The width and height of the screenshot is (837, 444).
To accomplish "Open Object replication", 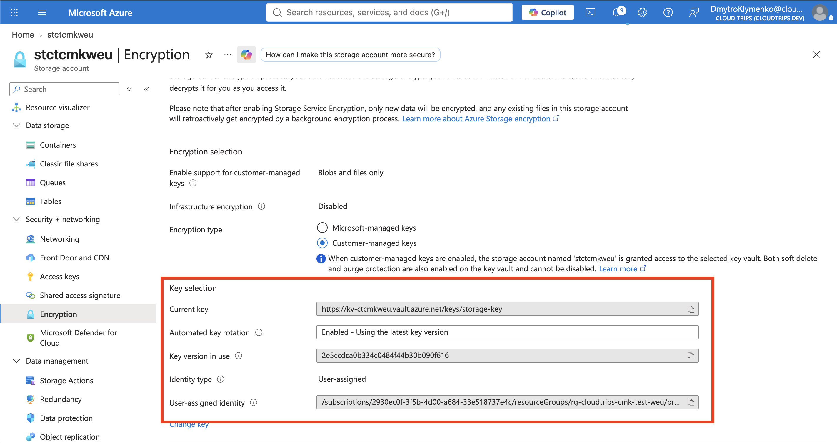I will coord(69,437).
